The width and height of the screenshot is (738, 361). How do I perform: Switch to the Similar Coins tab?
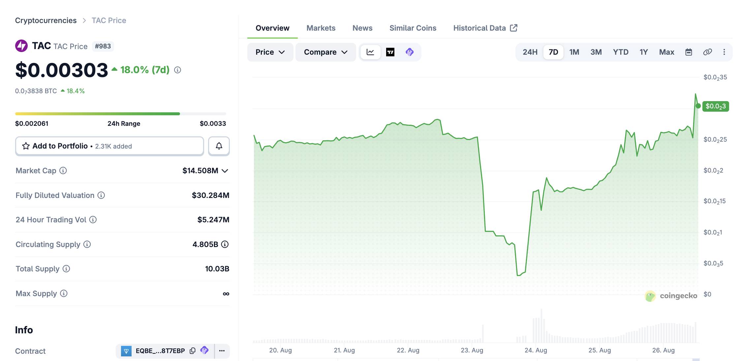(413, 28)
